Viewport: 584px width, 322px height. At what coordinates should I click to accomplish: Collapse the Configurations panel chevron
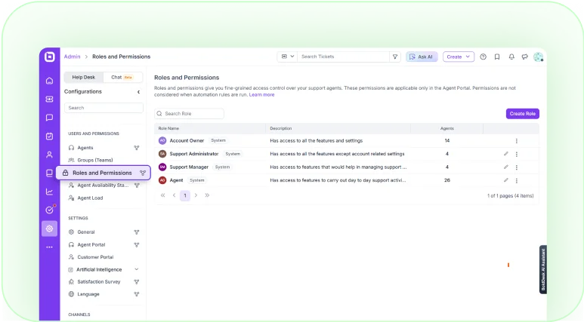138,92
